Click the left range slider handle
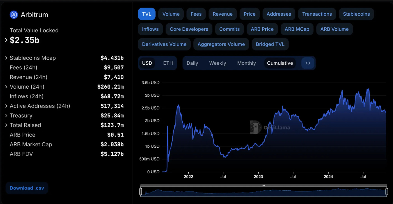The height and width of the screenshot is (204, 393). (141, 191)
